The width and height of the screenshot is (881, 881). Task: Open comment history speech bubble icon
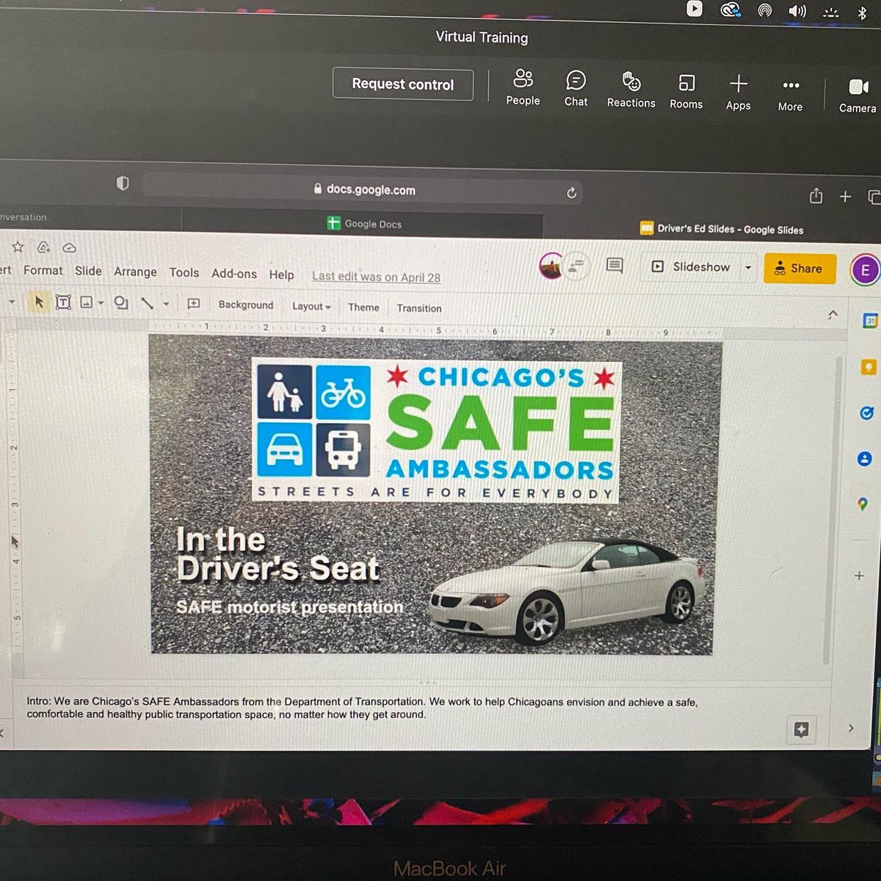pyautogui.click(x=614, y=265)
